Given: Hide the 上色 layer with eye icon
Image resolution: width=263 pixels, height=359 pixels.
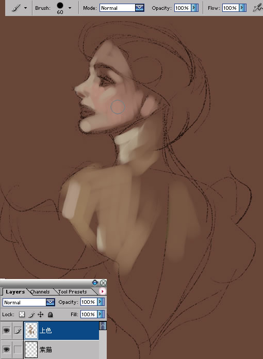Looking at the screenshot, I should [6, 330].
